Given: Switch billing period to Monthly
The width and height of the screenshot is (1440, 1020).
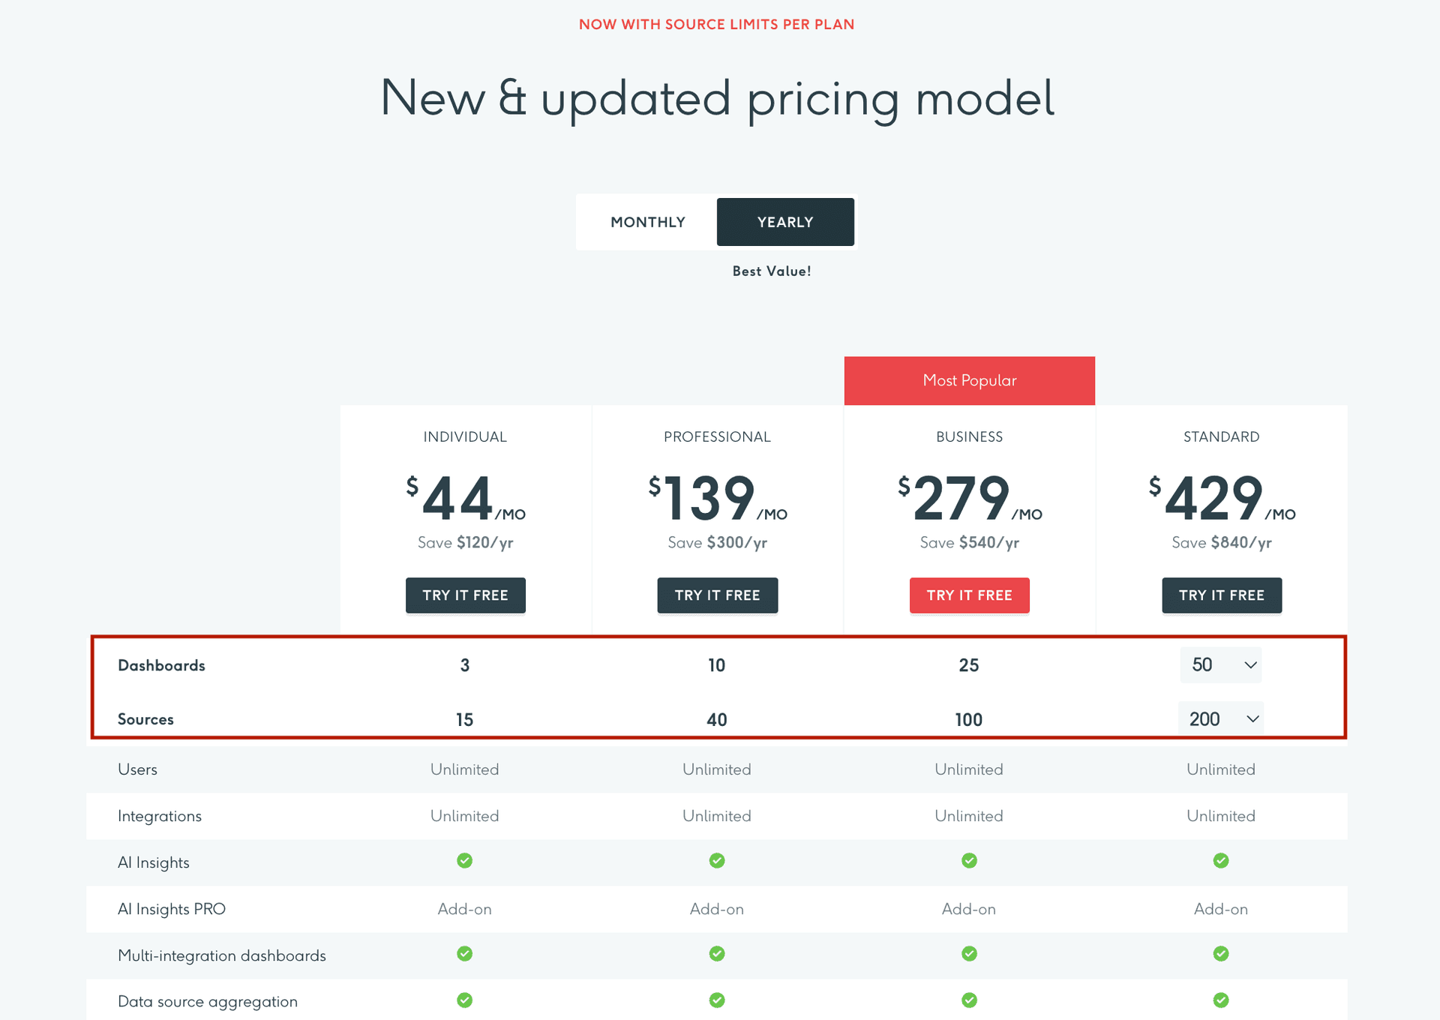Looking at the screenshot, I should [x=648, y=221].
